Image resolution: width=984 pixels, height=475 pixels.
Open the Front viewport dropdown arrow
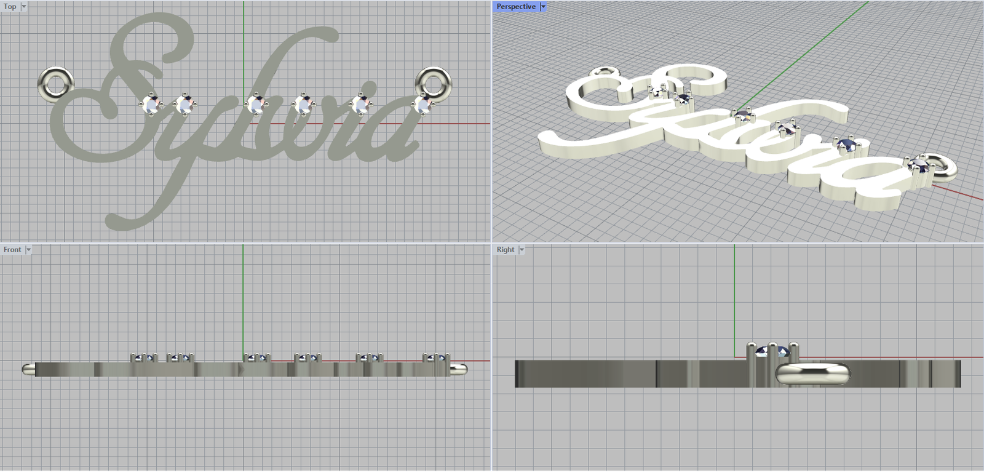[28, 250]
